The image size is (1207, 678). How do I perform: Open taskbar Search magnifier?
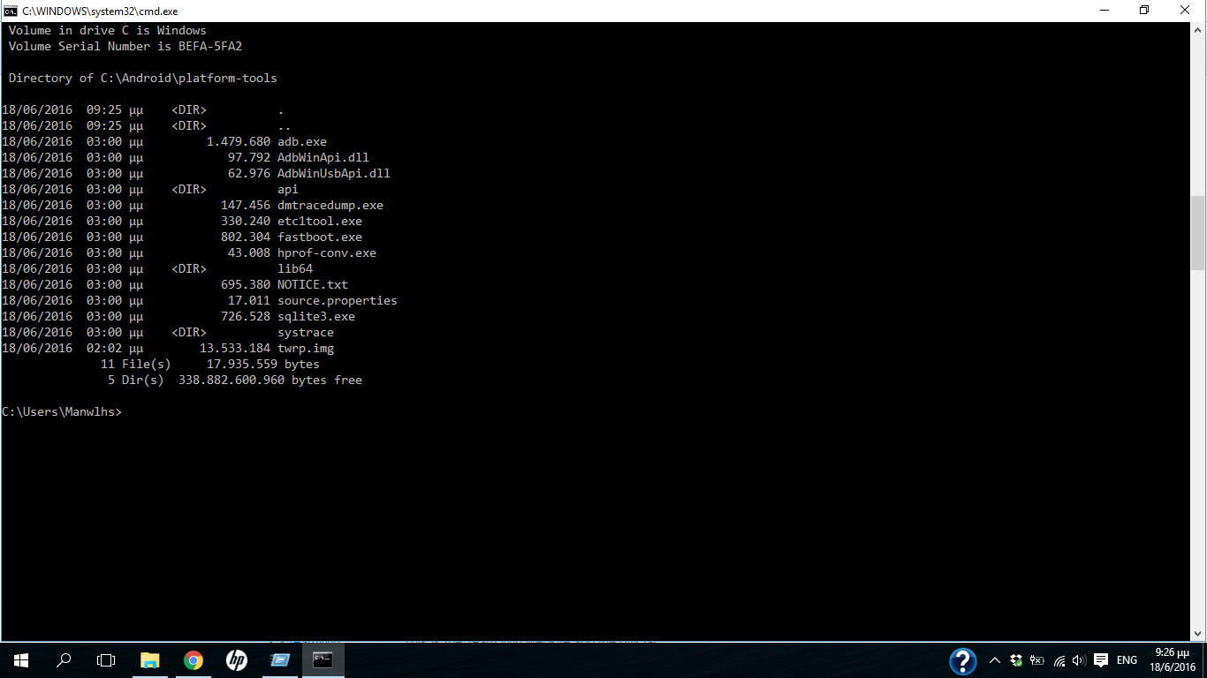[x=64, y=660]
